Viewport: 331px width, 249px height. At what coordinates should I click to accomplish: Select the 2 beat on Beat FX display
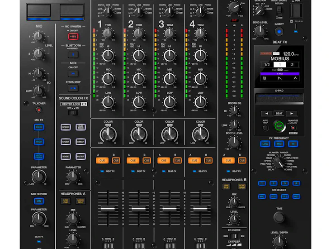[292, 65]
